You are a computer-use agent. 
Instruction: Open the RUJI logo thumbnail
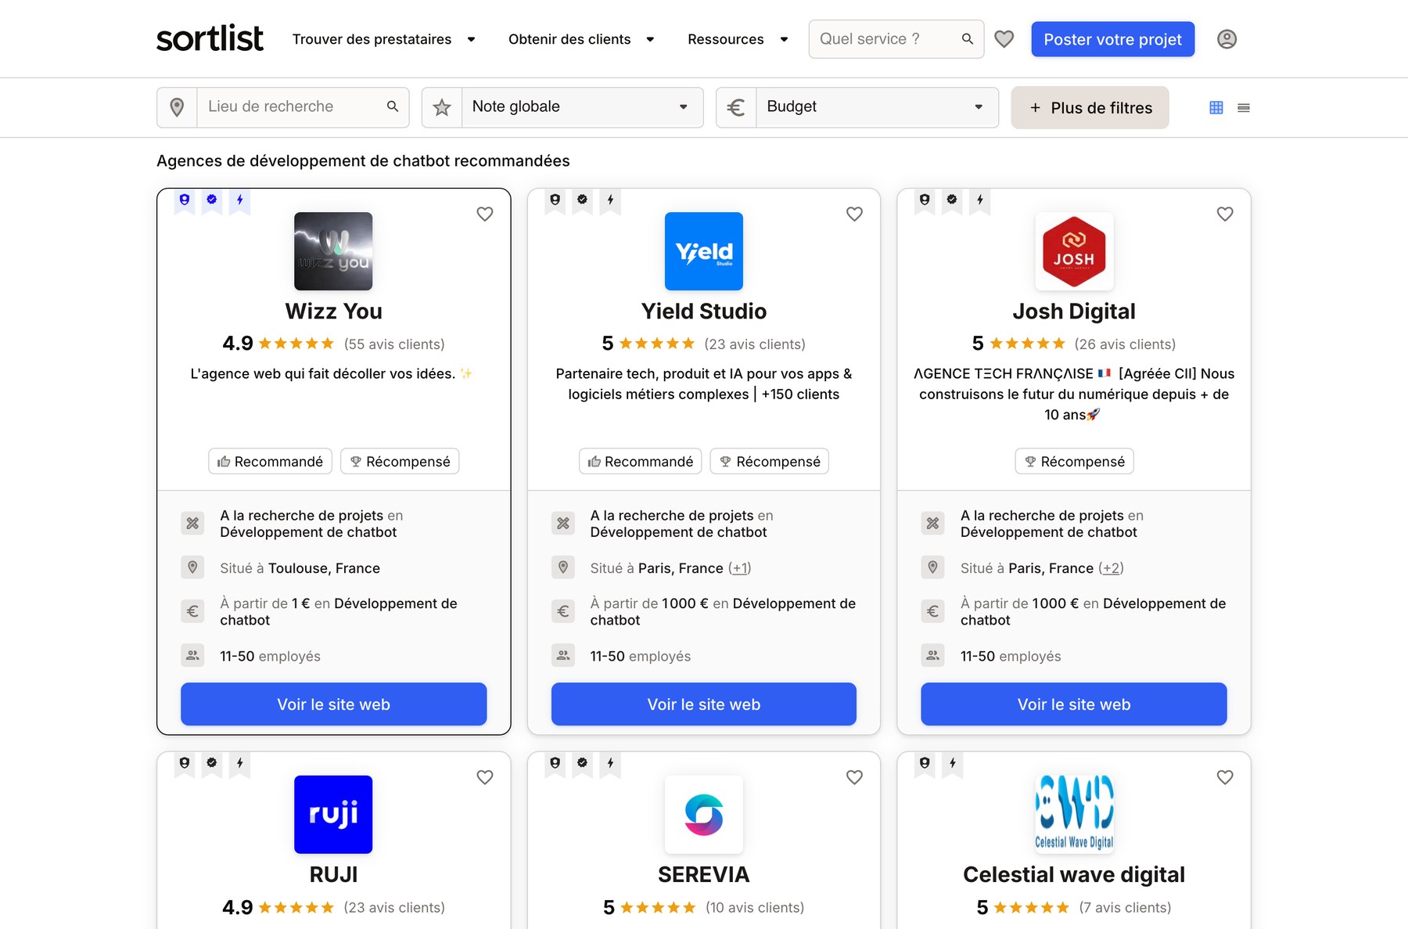(333, 815)
